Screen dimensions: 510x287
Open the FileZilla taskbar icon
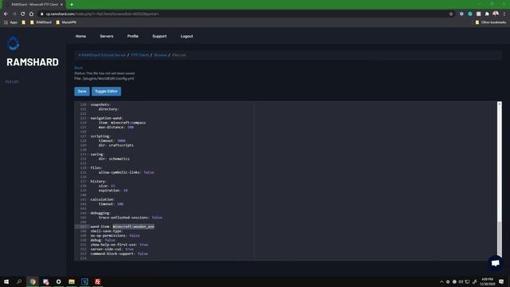tap(97, 281)
